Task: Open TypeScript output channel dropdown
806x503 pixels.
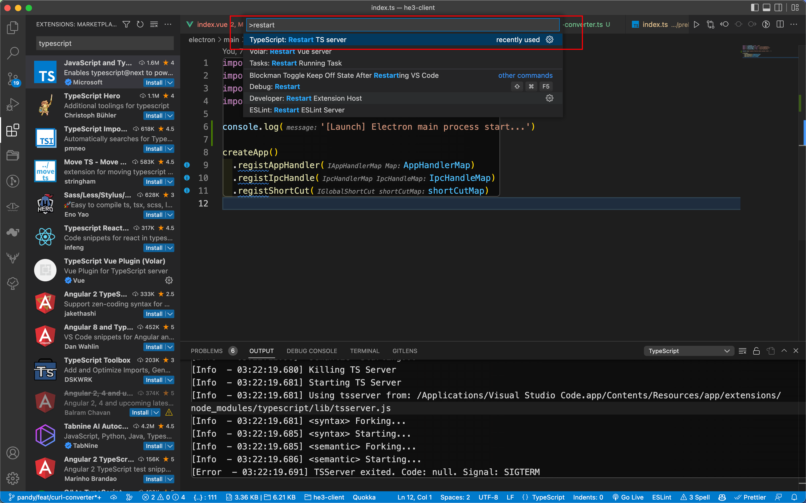Action: [x=689, y=351]
